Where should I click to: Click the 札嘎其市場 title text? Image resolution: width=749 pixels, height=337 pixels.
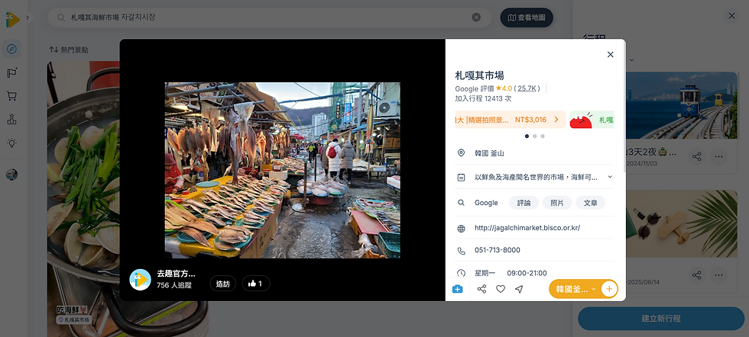coord(480,75)
